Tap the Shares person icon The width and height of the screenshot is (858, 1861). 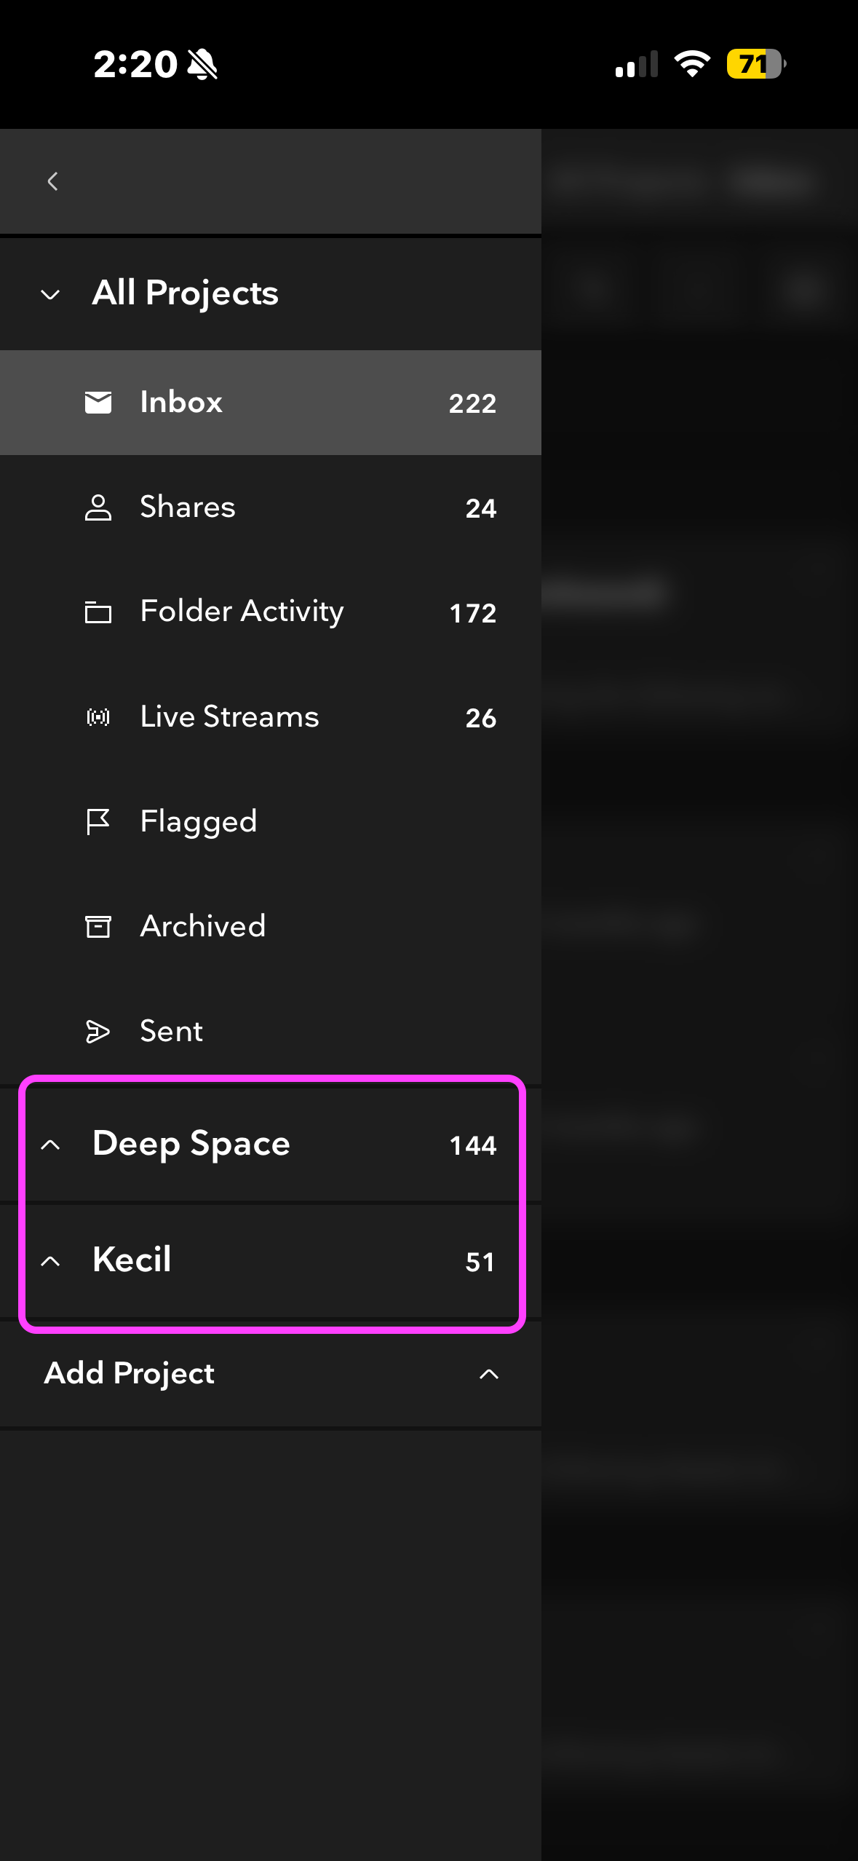[98, 507]
